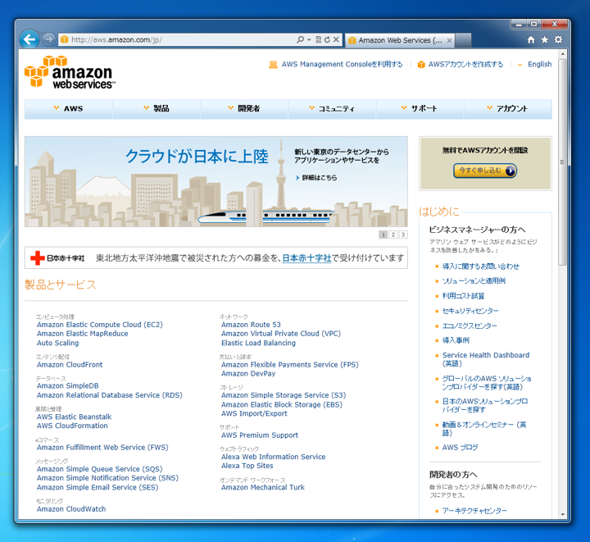Select the Amazon Web Services tab
Viewport: 590px width, 542px height.
[x=400, y=40]
